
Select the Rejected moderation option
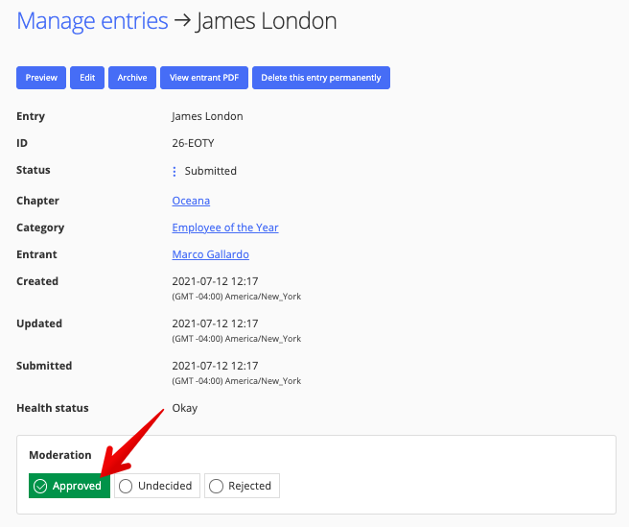tap(242, 486)
